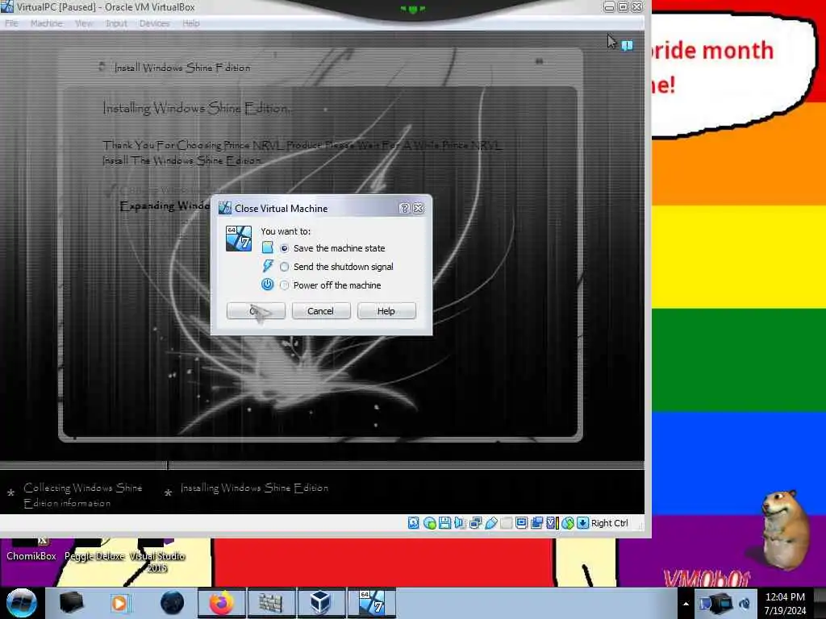Open Windows Media Player from taskbar
This screenshot has height=619, width=826.
(x=119, y=603)
